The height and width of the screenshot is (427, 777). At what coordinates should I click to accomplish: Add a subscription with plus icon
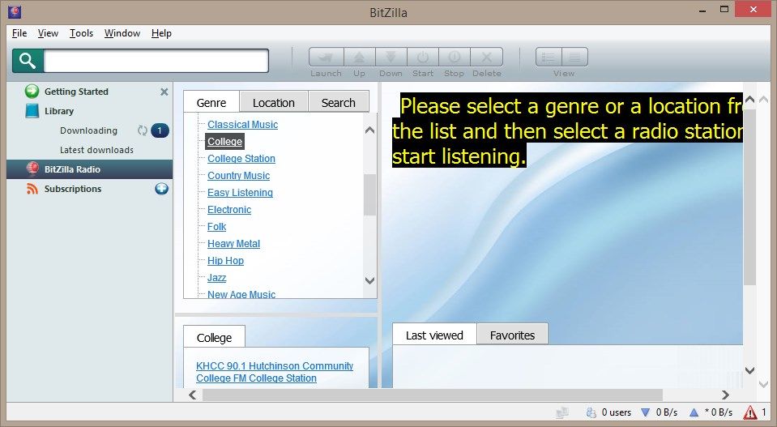point(161,189)
